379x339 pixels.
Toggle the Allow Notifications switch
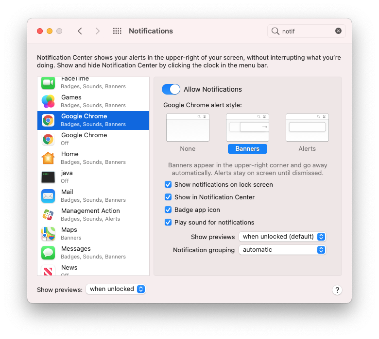[x=171, y=89]
